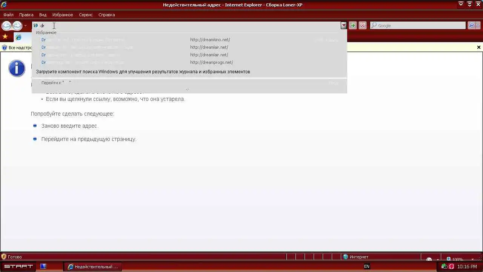
Task: Click 'Готово' status bar text
Action: point(15,257)
